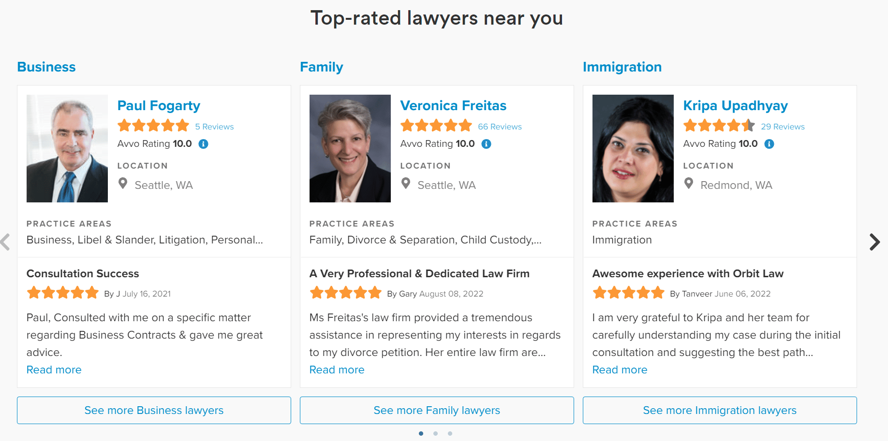Screen dimensions: 888x441
Task: Open Veronica Freitas's profile photo
Action: click(350, 148)
